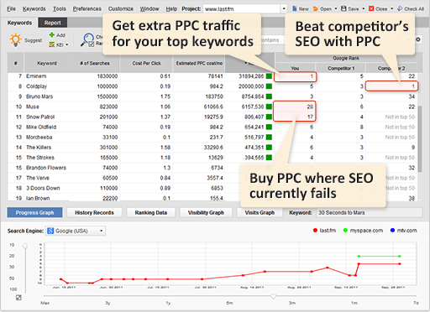Screen dimensions: 430x312
Task: Set the graph range to 7d
Action: (x=416, y=303)
